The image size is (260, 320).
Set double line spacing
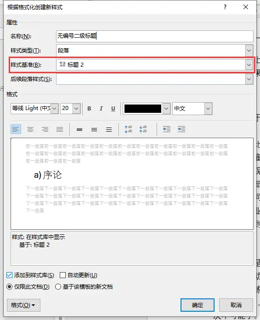[109, 129]
